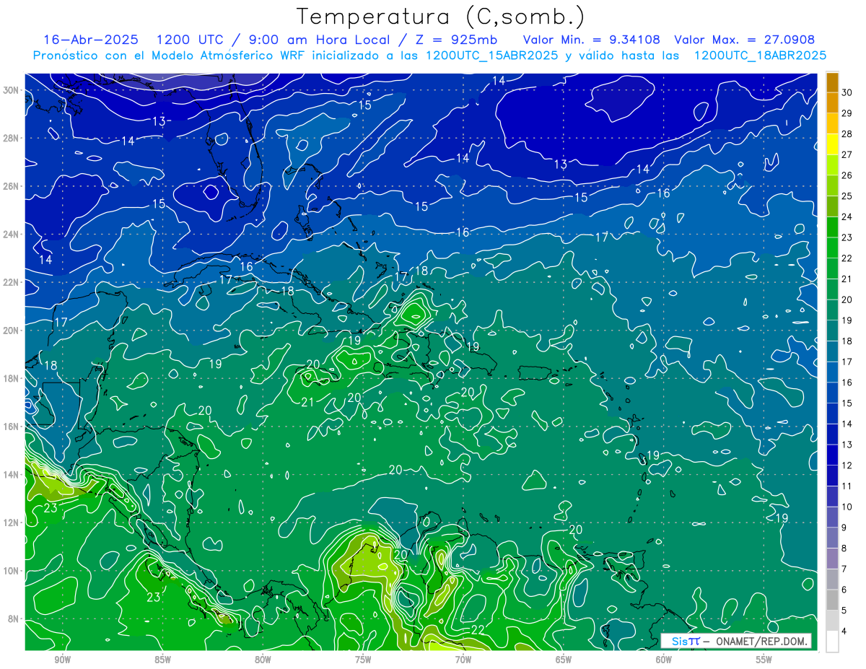Click the "65W" longitude axis label
Viewport: 866px width, 669px height.
tap(564, 660)
